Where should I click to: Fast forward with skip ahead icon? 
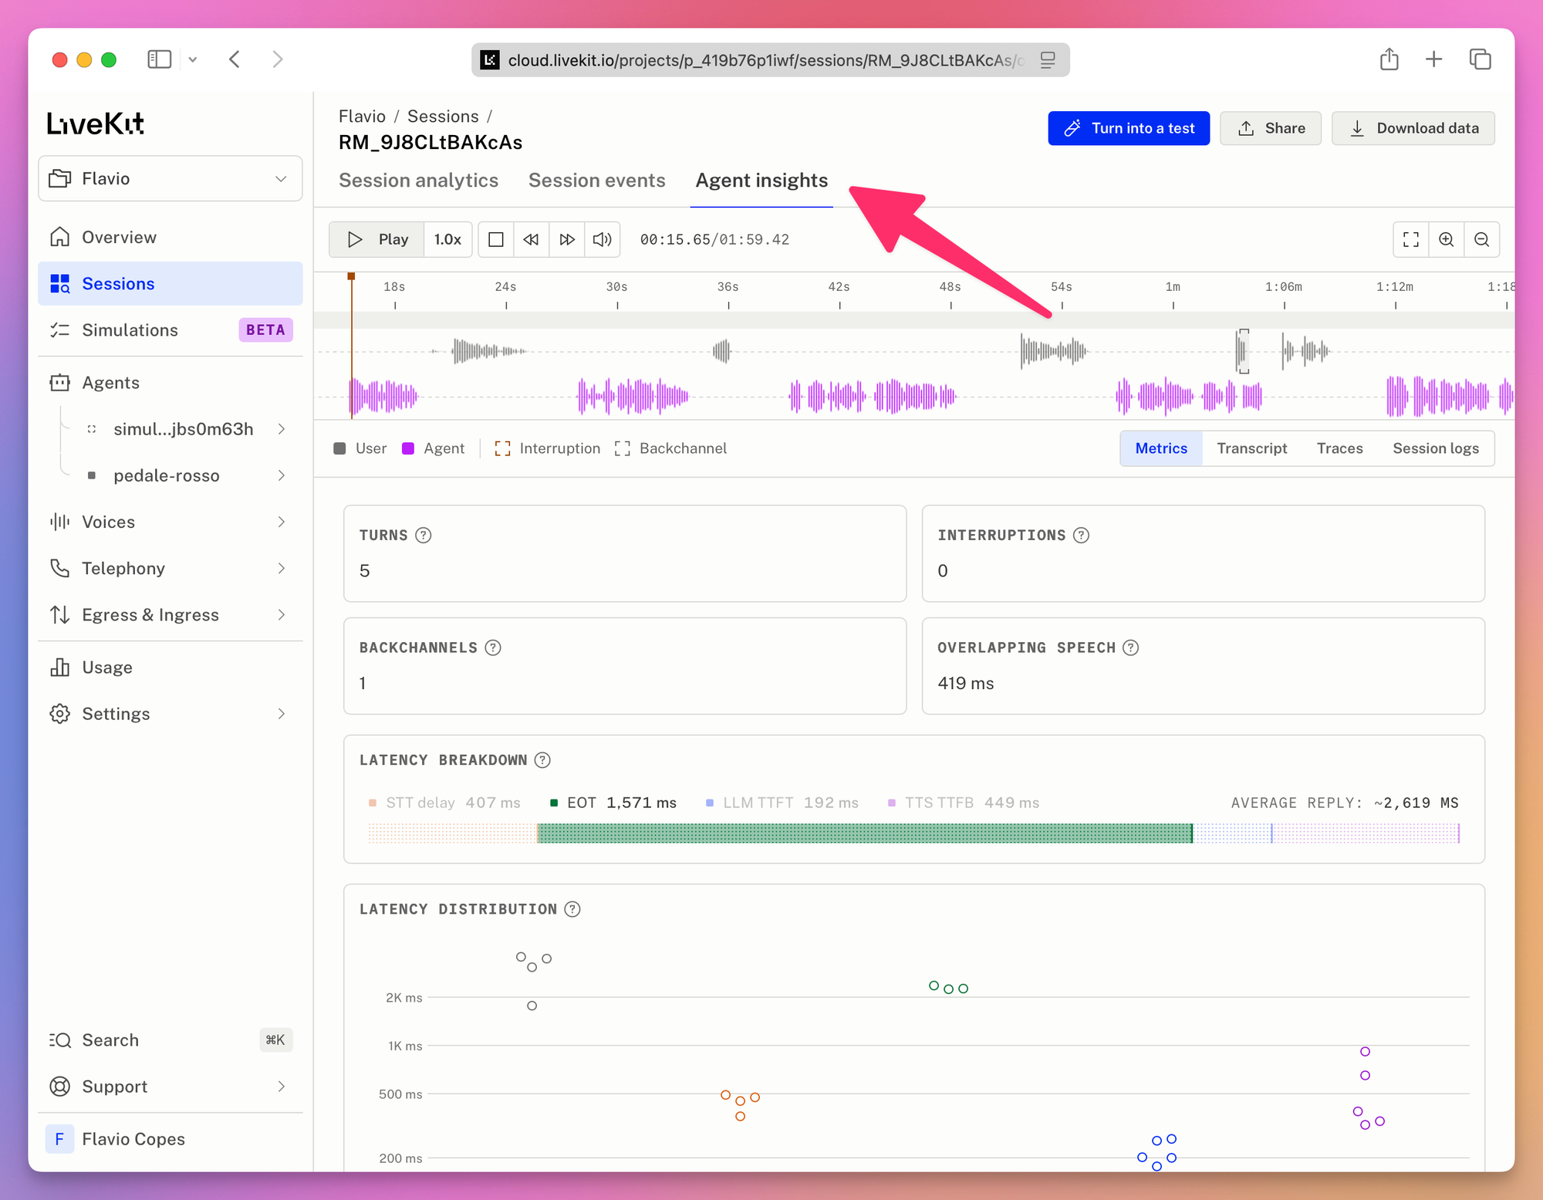(x=566, y=239)
